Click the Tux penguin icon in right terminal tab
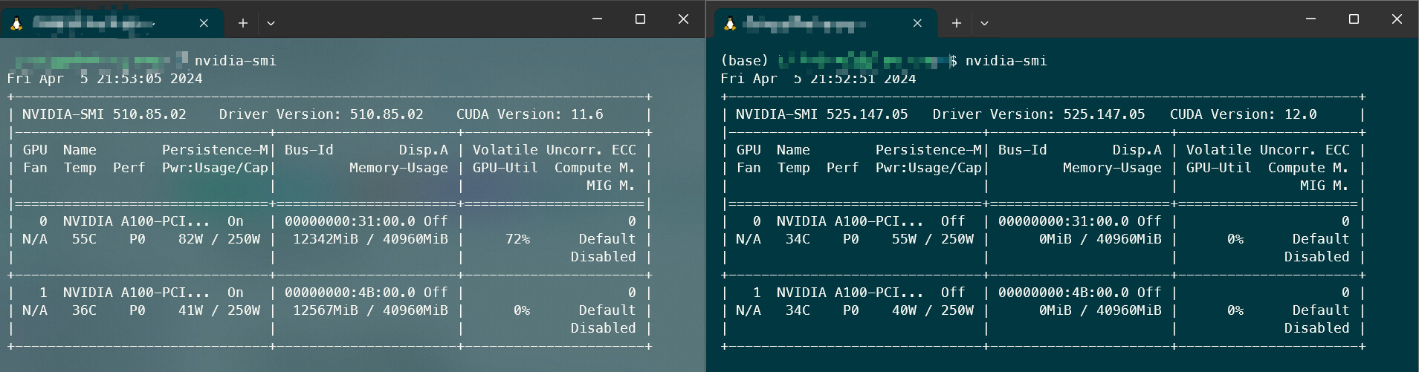Image resolution: width=1419 pixels, height=372 pixels. [730, 23]
